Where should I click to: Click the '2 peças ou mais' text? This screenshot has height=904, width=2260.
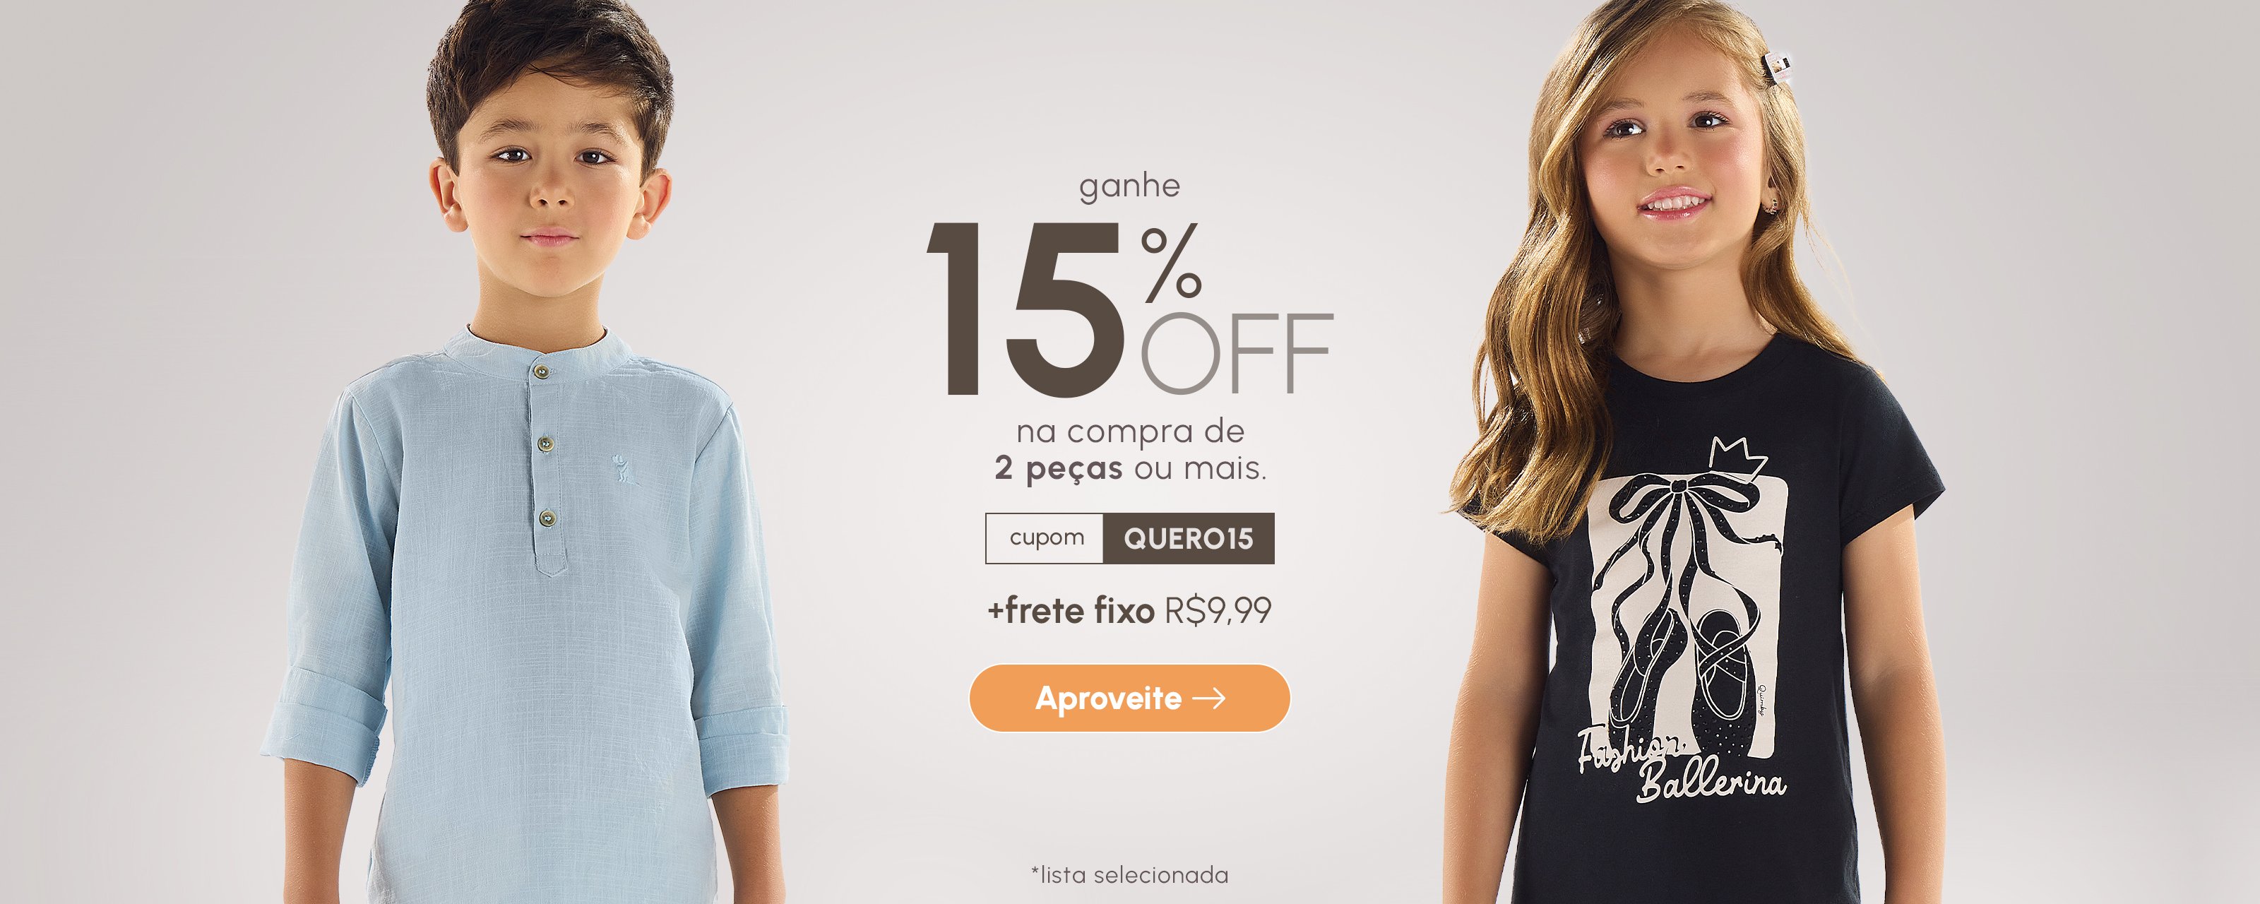click(x=1130, y=469)
